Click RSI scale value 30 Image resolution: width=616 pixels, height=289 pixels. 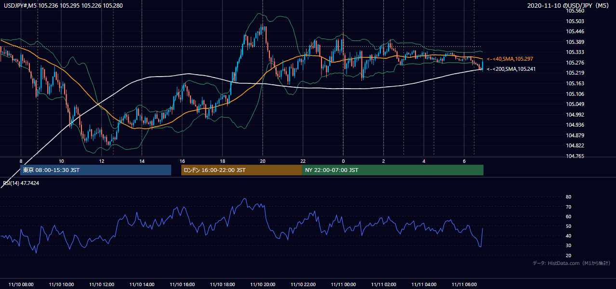(568, 246)
